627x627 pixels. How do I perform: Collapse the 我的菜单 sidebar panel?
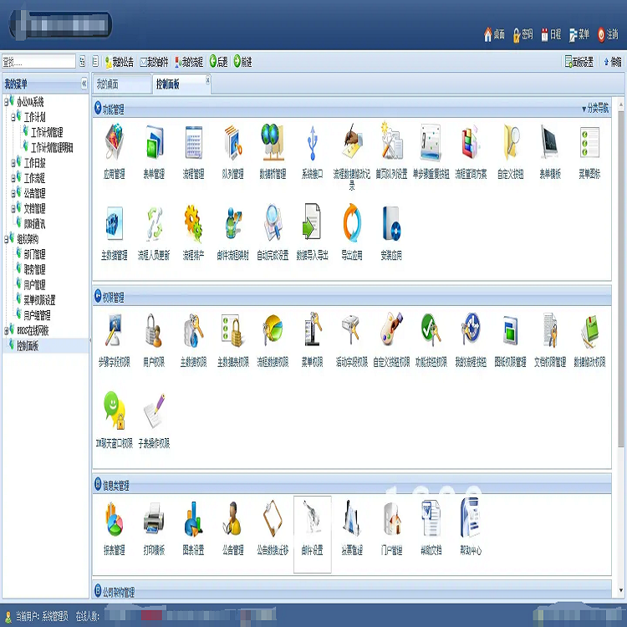[84, 84]
